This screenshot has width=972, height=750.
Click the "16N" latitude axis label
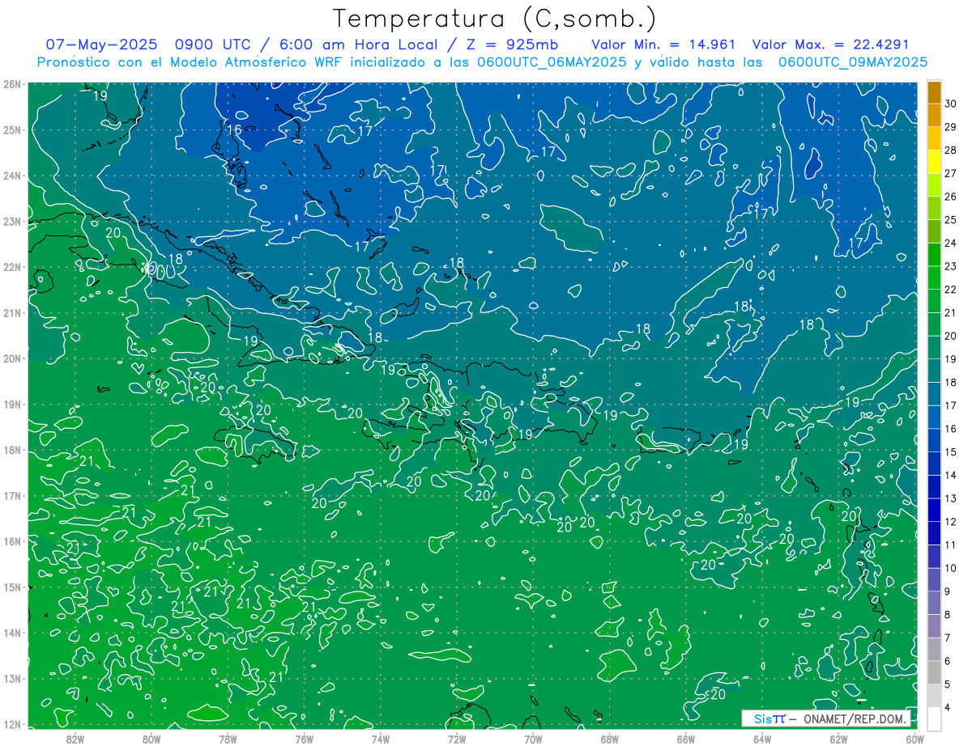[12, 541]
